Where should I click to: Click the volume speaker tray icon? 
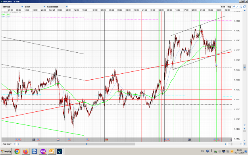(219, 151)
